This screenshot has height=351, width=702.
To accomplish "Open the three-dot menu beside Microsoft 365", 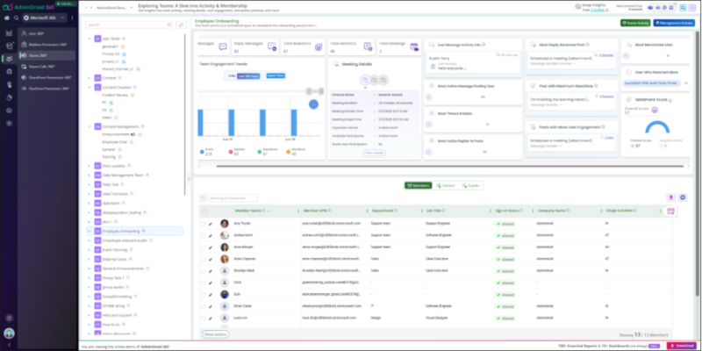I will coord(72,18).
